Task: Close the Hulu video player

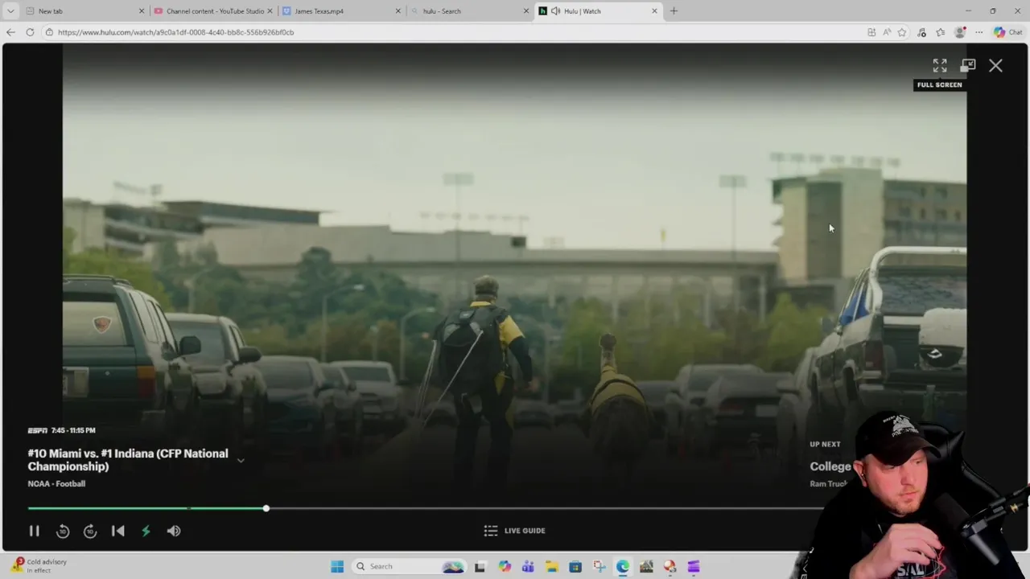Action: pyautogui.click(x=995, y=66)
